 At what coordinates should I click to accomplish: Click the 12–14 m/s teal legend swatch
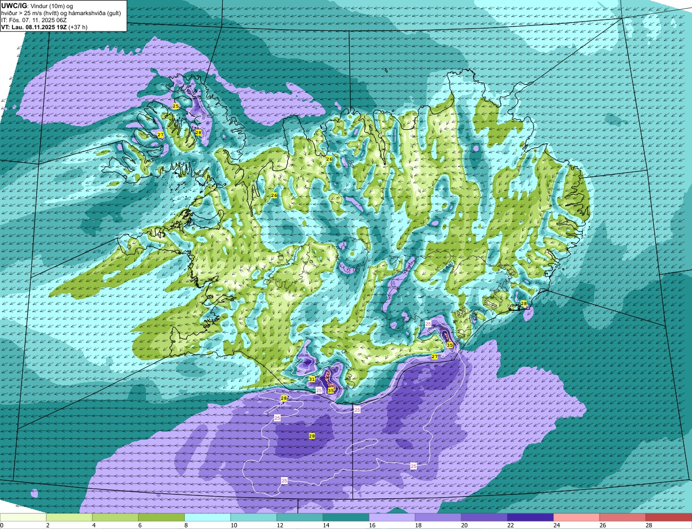(x=300, y=518)
